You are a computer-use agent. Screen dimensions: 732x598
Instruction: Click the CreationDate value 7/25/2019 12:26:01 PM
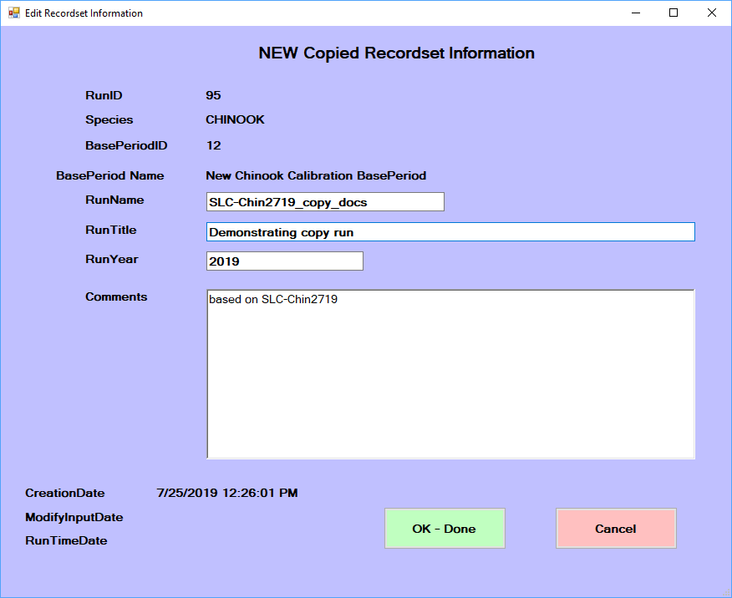(x=227, y=493)
